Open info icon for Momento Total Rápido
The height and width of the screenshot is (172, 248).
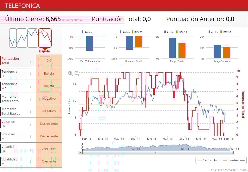(x=31, y=111)
